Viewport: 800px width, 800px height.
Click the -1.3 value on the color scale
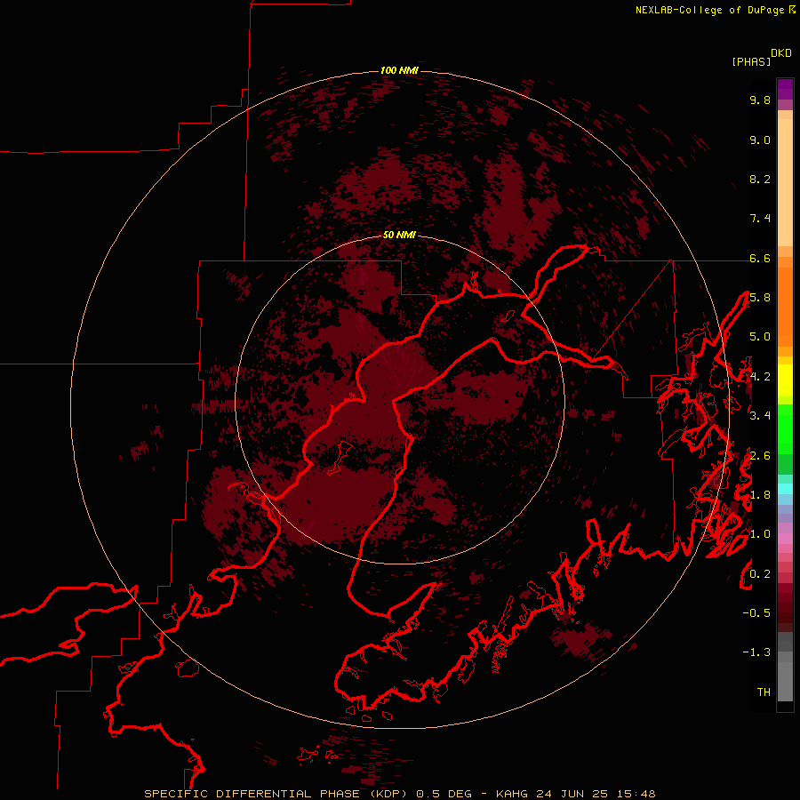tap(756, 653)
